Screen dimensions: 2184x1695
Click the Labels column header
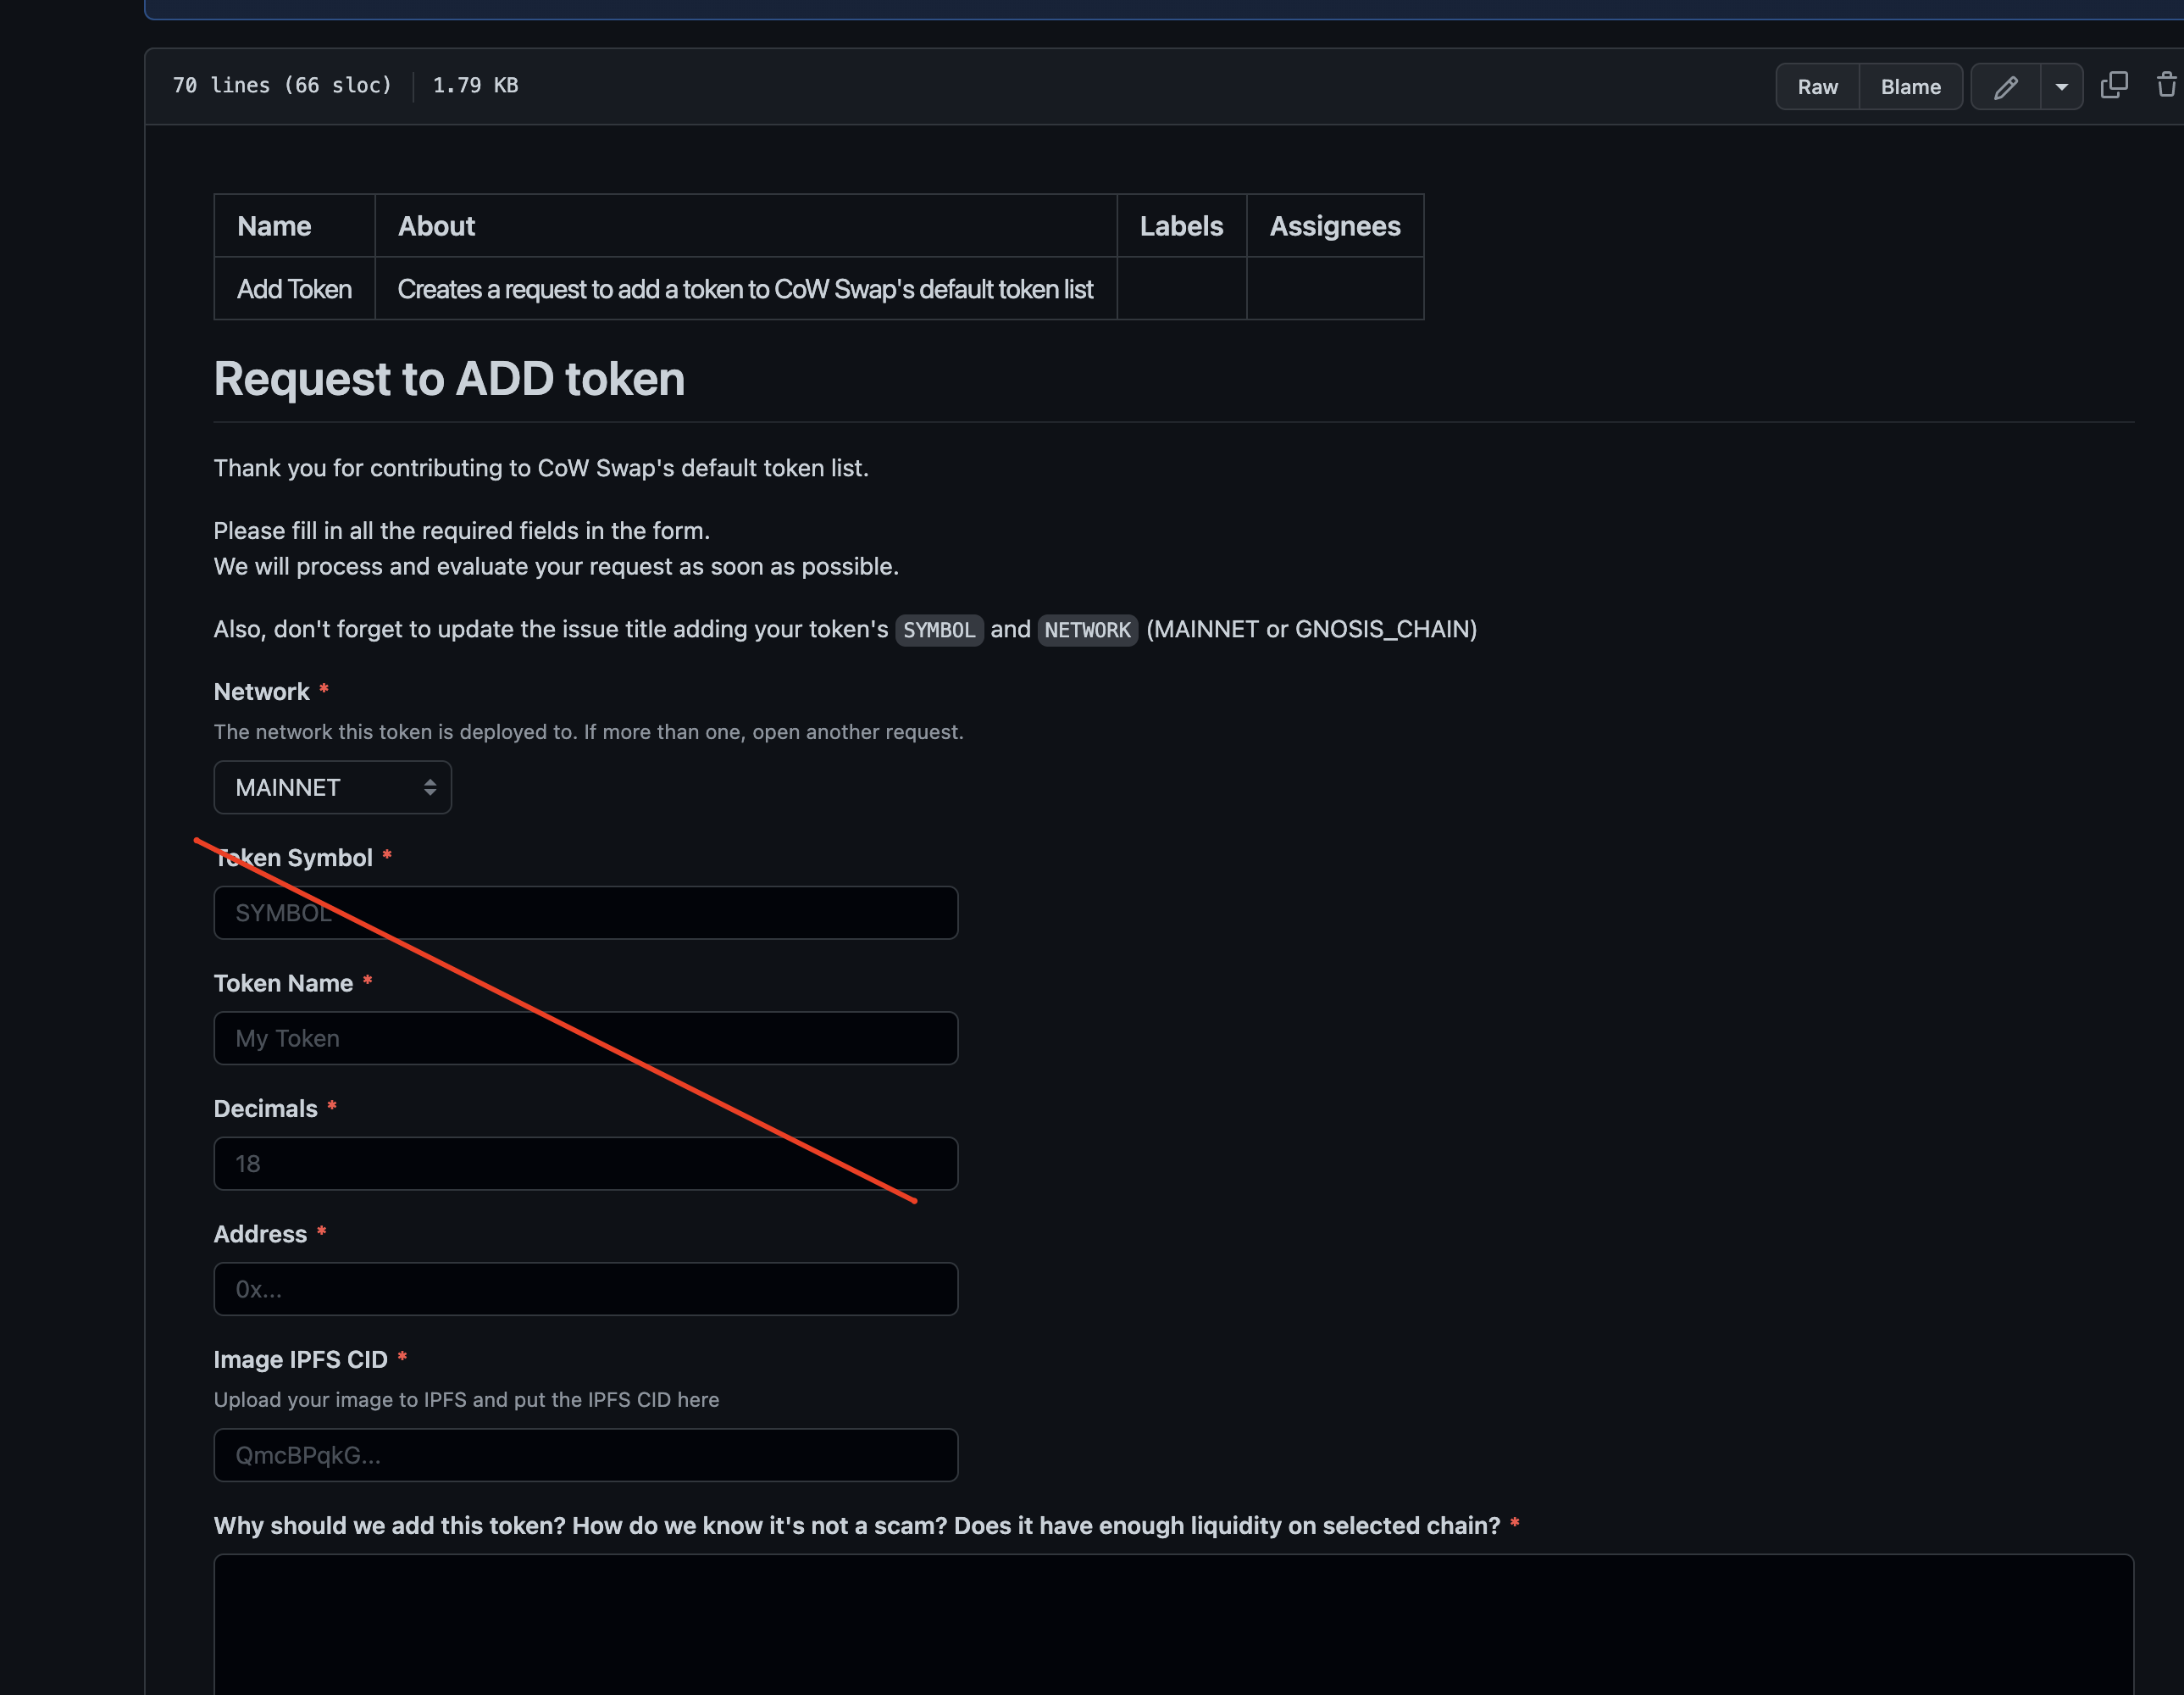[x=1181, y=226]
